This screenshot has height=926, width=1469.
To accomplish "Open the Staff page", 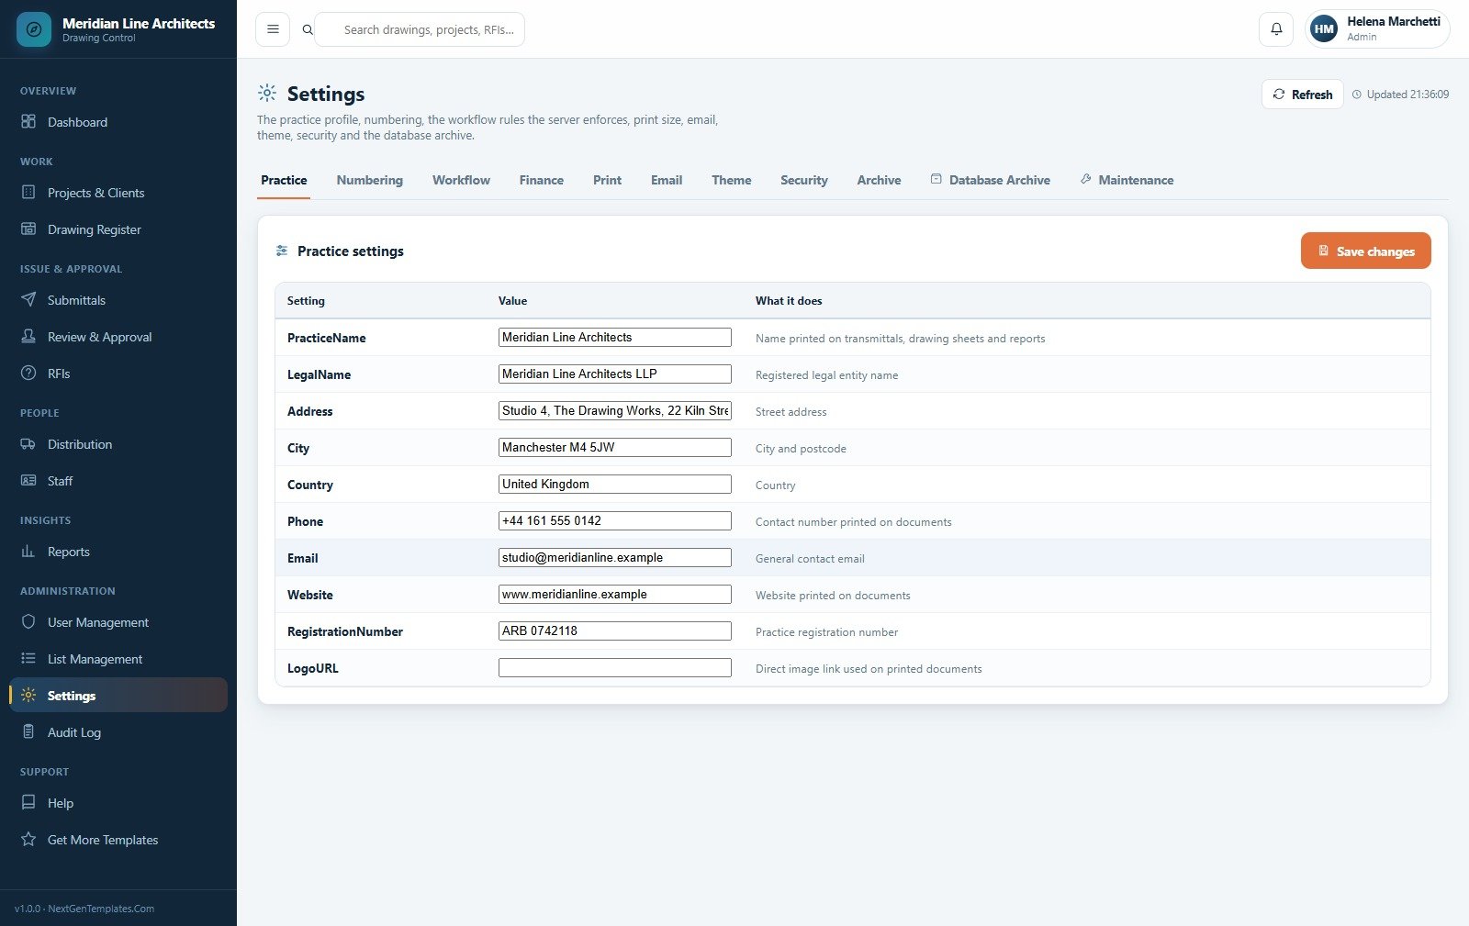I will click(118, 481).
